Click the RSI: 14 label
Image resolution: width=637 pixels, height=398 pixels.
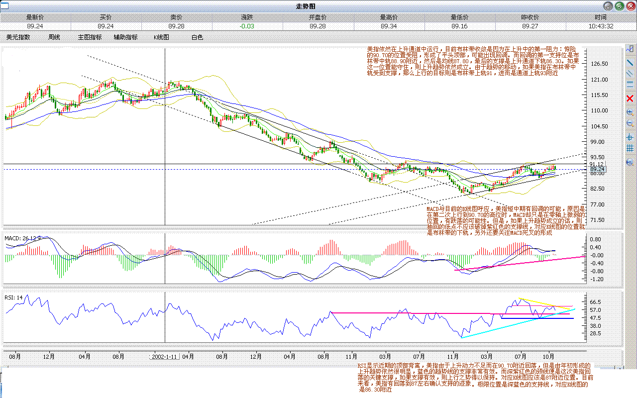click(14, 298)
